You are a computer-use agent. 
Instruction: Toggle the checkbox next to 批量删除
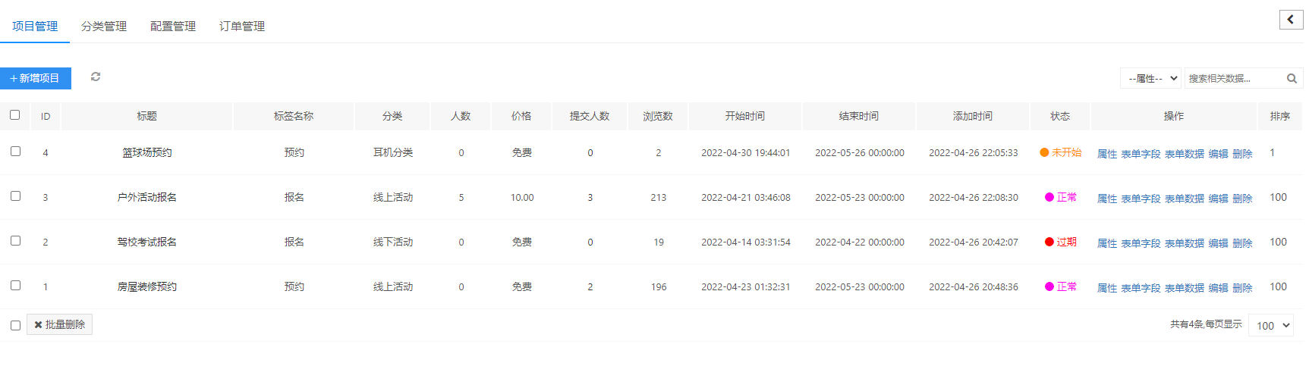click(15, 325)
